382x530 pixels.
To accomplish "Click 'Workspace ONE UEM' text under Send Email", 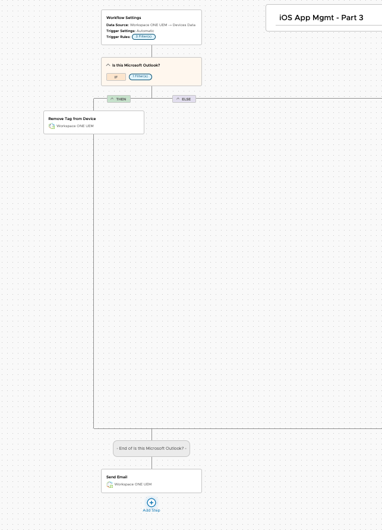I will pos(133,484).
